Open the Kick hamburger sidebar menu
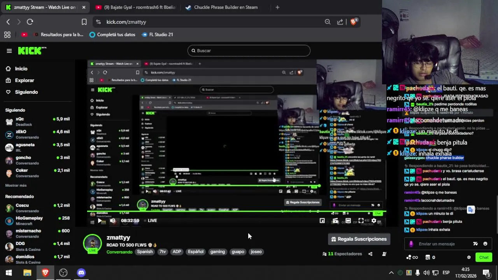 coord(9,51)
